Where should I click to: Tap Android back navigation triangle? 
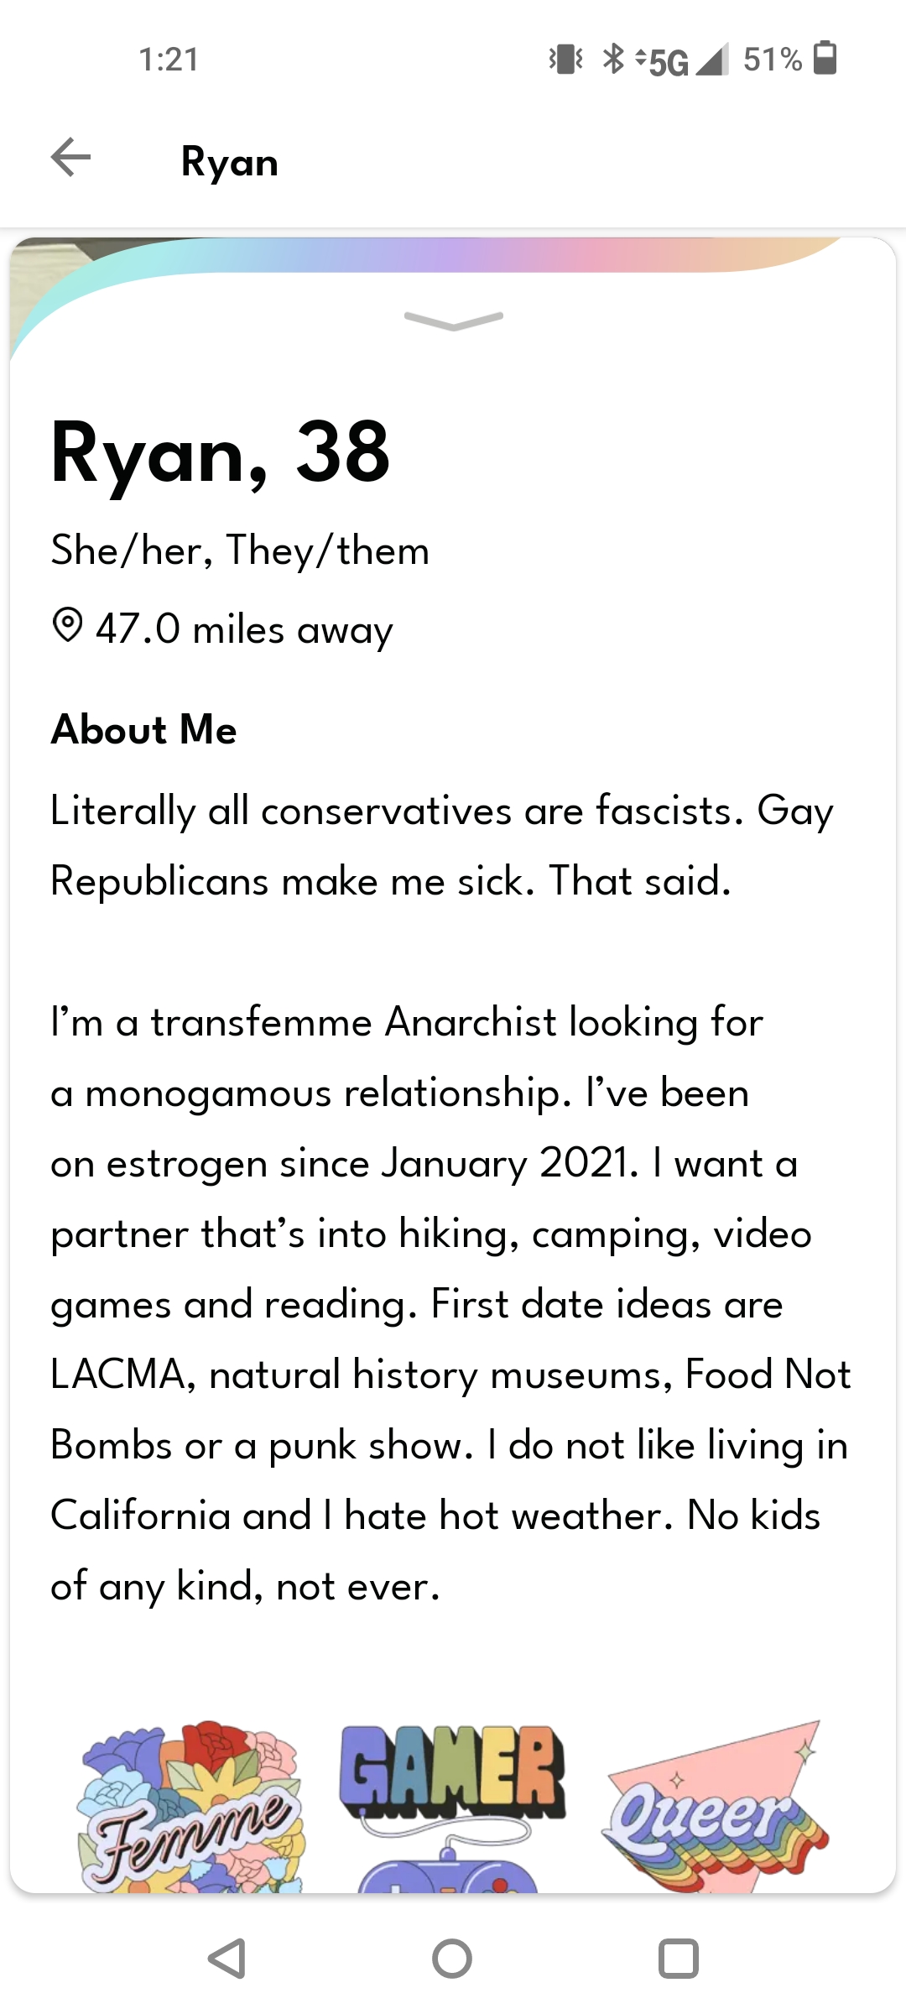[226, 1959]
